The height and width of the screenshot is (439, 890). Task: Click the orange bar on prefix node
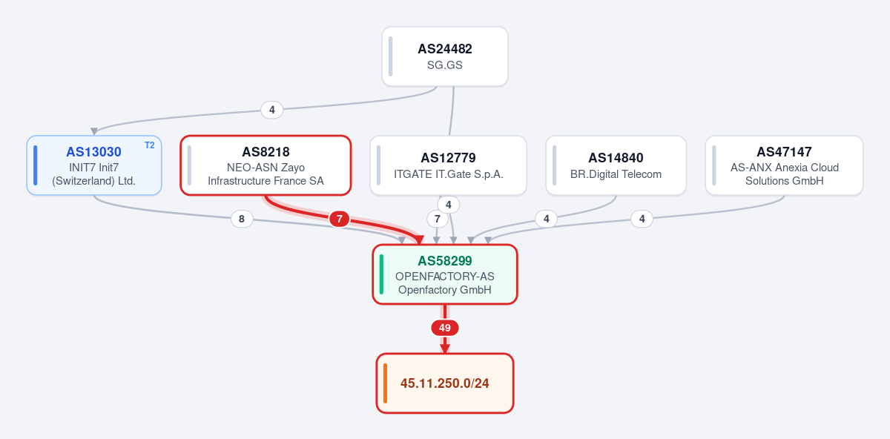click(386, 383)
